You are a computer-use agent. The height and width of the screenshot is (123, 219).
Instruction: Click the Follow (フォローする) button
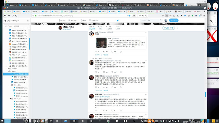pos(169,28)
